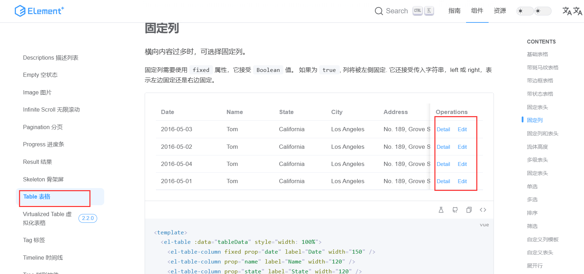
Task: Click Edit for the 2016-05-01 row
Action: pyautogui.click(x=462, y=181)
